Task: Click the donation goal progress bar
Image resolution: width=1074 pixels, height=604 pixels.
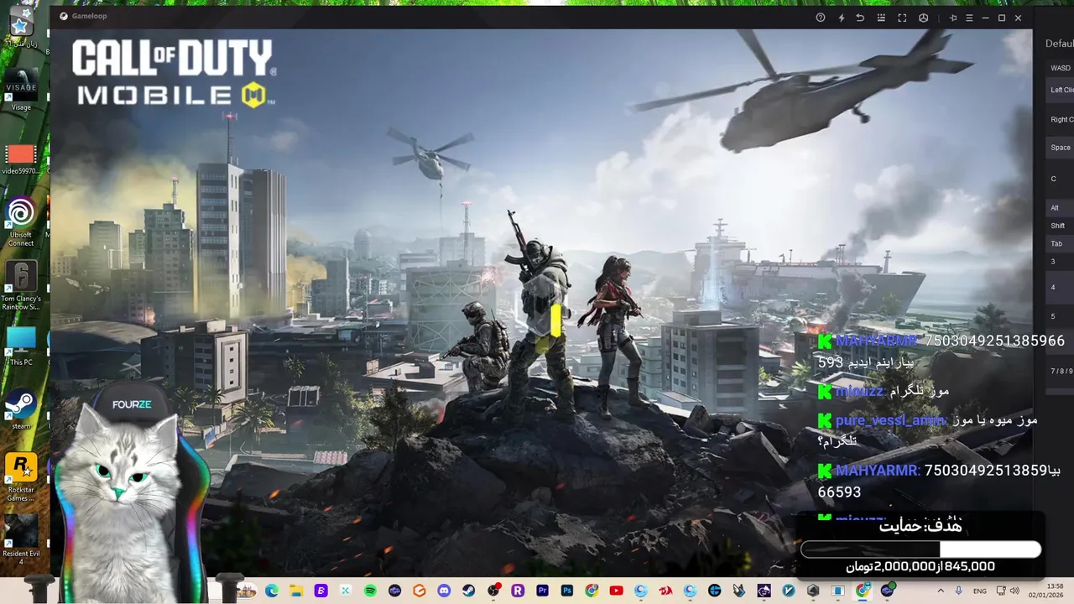Action: click(x=920, y=549)
